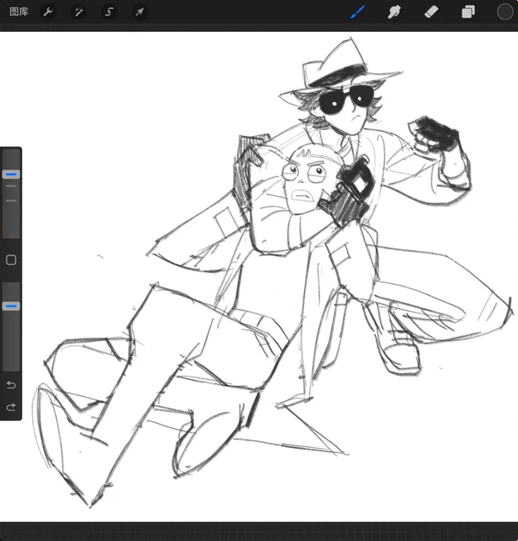Open the Actions wrench menu
This screenshot has height=541, width=518.
coord(48,12)
